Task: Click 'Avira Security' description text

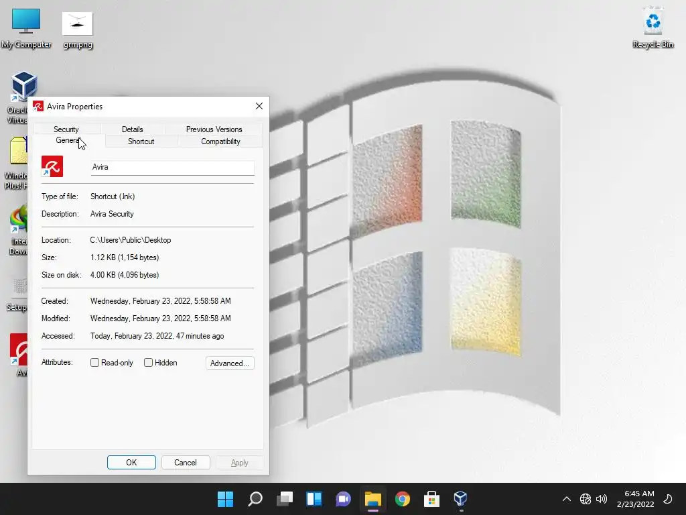Action: 112,214
